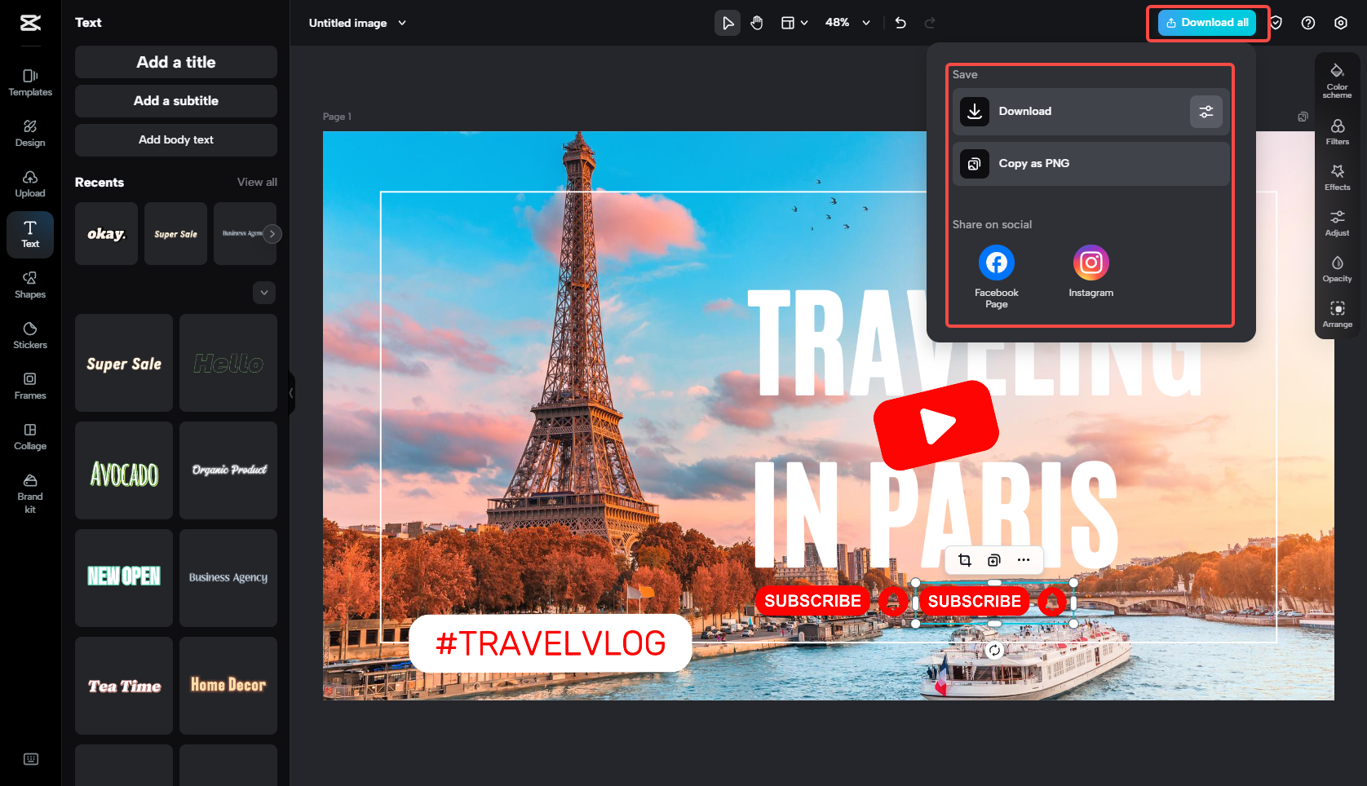
Task: Choose the NEW OPEN text preset
Action: 124,578
